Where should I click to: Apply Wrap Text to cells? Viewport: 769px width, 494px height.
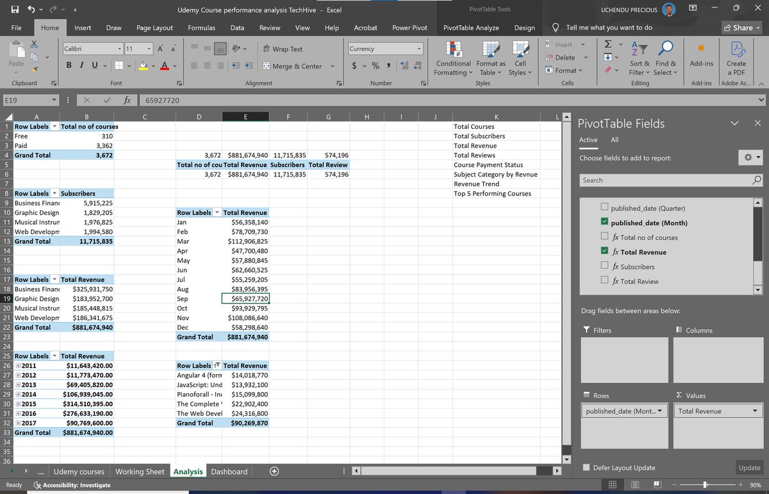pyautogui.click(x=283, y=49)
